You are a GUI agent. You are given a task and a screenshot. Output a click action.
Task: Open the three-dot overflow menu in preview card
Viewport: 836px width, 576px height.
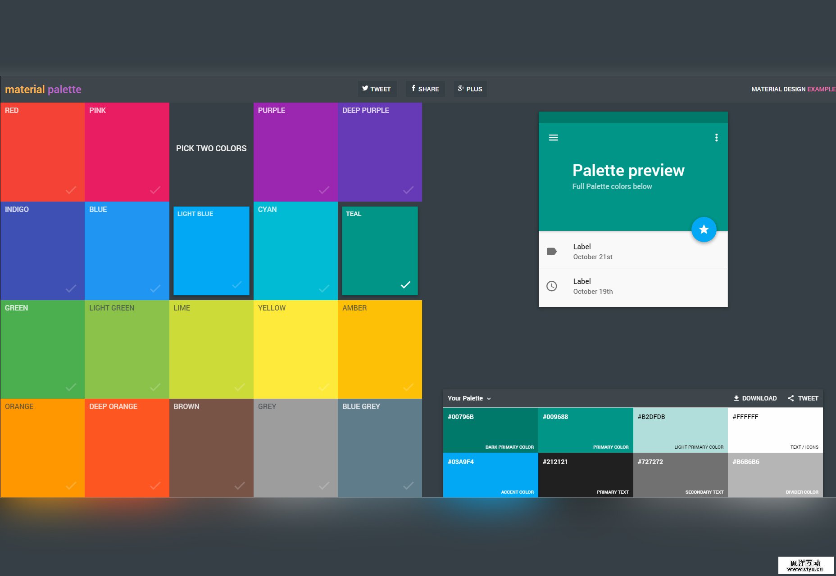click(x=716, y=138)
